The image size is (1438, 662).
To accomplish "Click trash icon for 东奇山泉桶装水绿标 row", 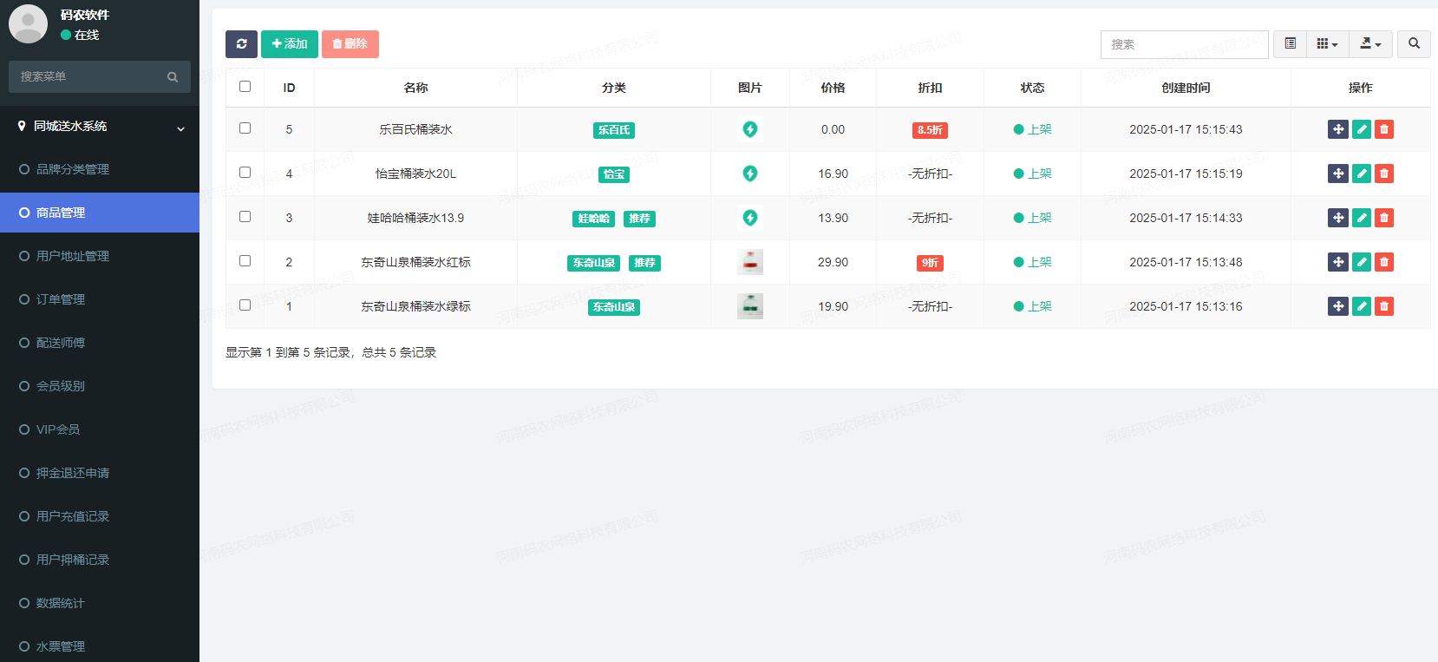I will pyautogui.click(x=1384, y=306).
